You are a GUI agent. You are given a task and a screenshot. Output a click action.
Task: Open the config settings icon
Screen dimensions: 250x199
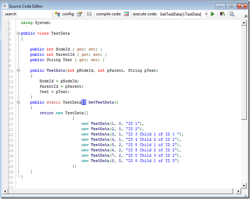80,14
